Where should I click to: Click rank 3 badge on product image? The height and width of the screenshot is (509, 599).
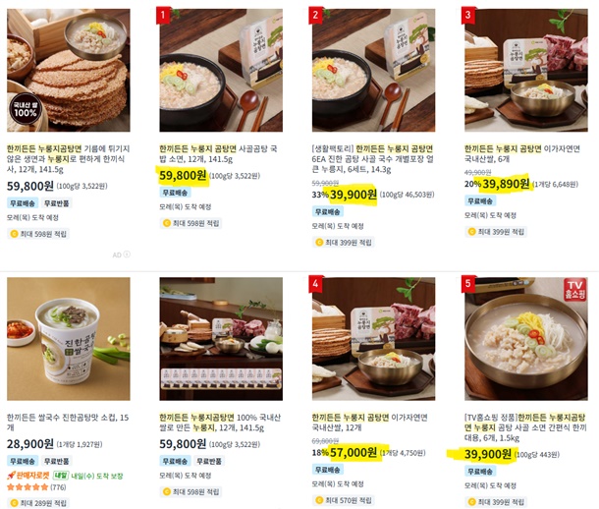pyautogui.click(x=468, y=16)
